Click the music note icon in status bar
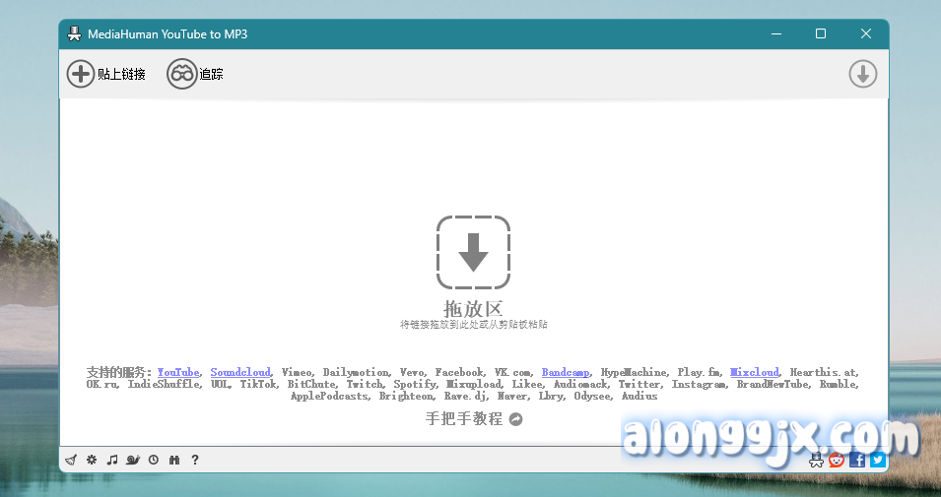Screen dimensions: 941x497 coord(112,460)
